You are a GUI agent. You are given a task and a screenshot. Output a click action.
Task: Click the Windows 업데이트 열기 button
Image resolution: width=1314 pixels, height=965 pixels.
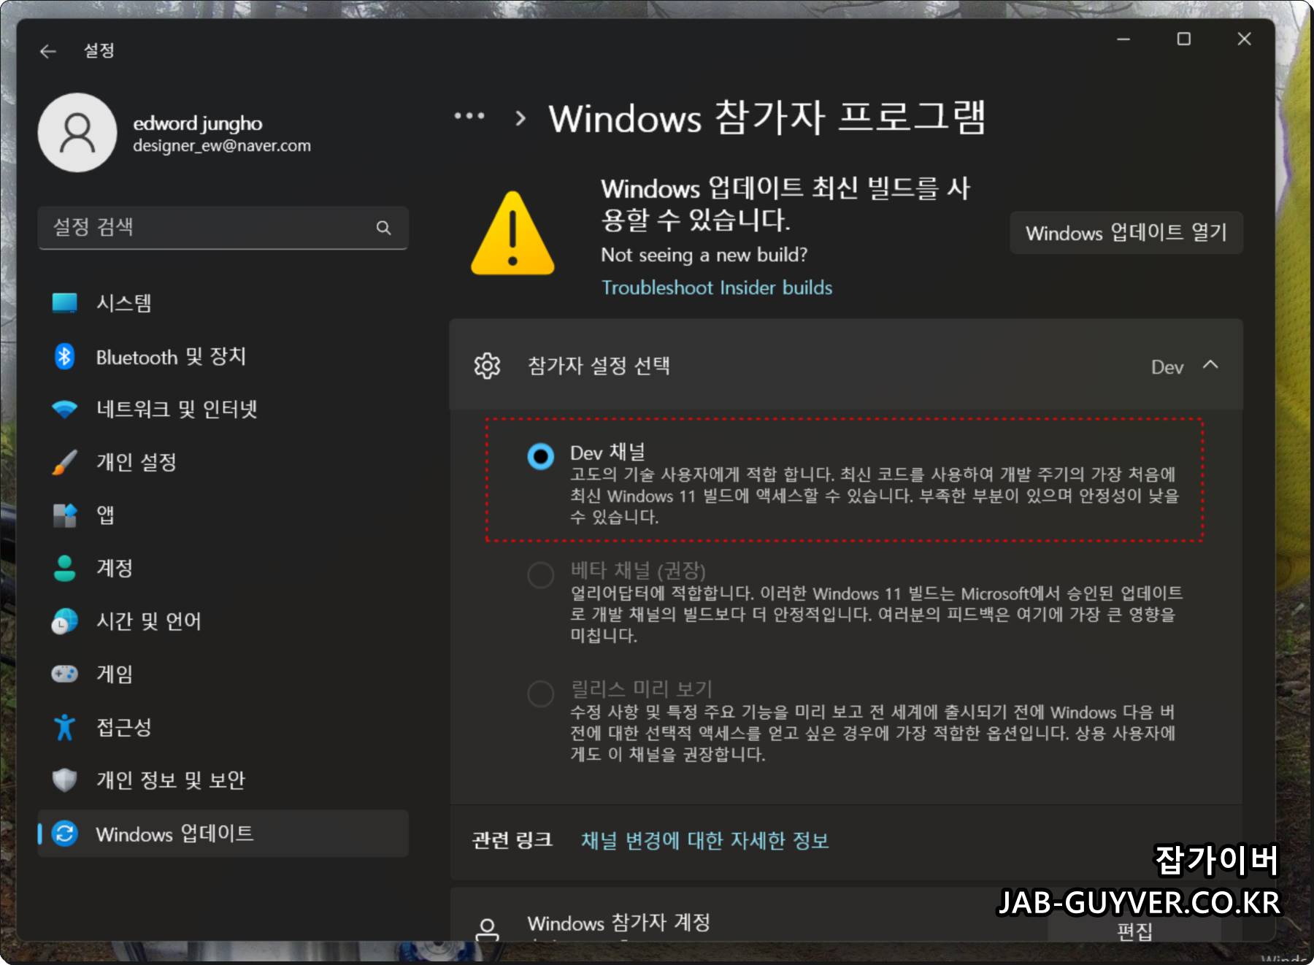1126,233
